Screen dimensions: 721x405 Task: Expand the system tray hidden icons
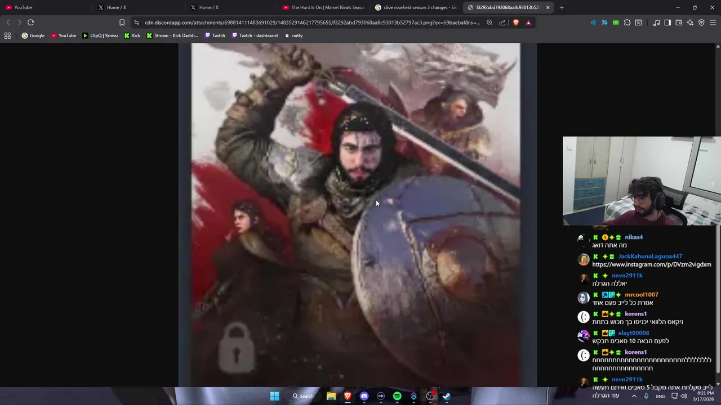(634, 396)
